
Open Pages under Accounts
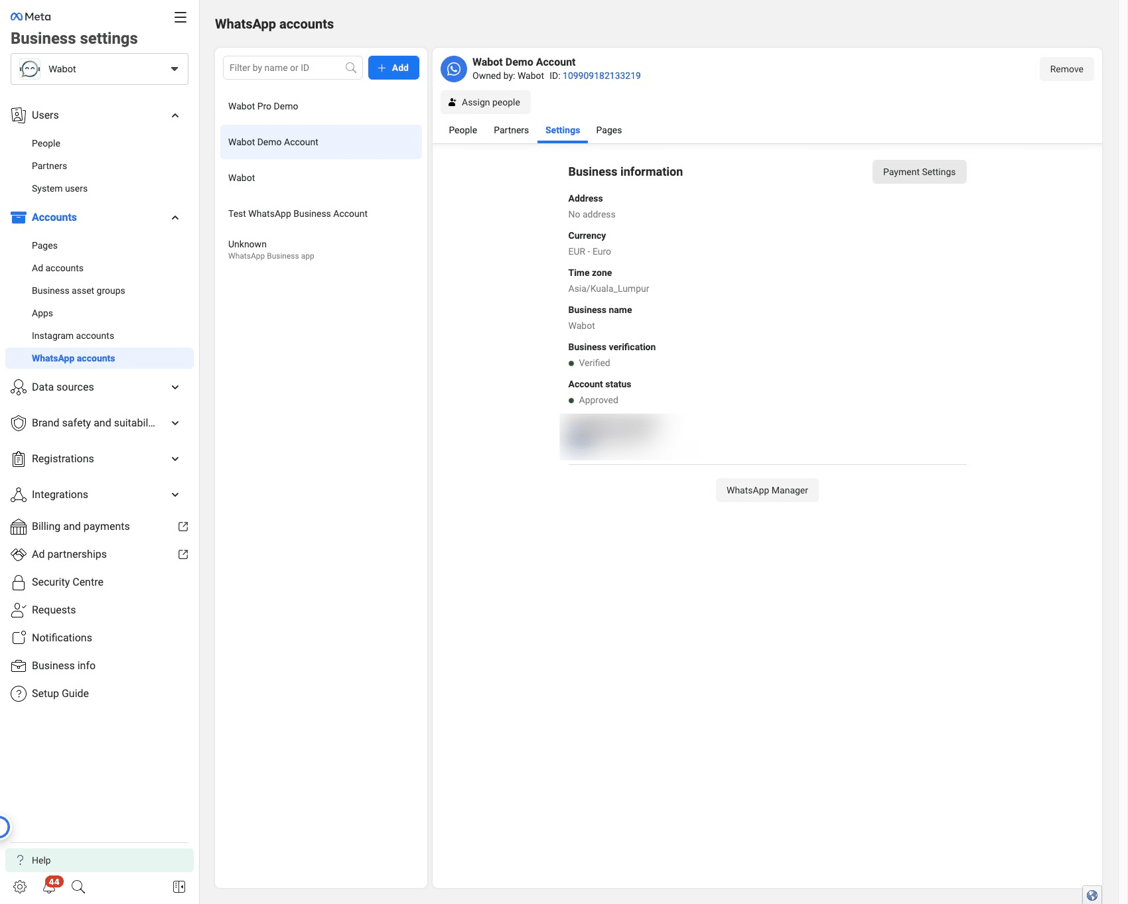[x=44, y=245]
